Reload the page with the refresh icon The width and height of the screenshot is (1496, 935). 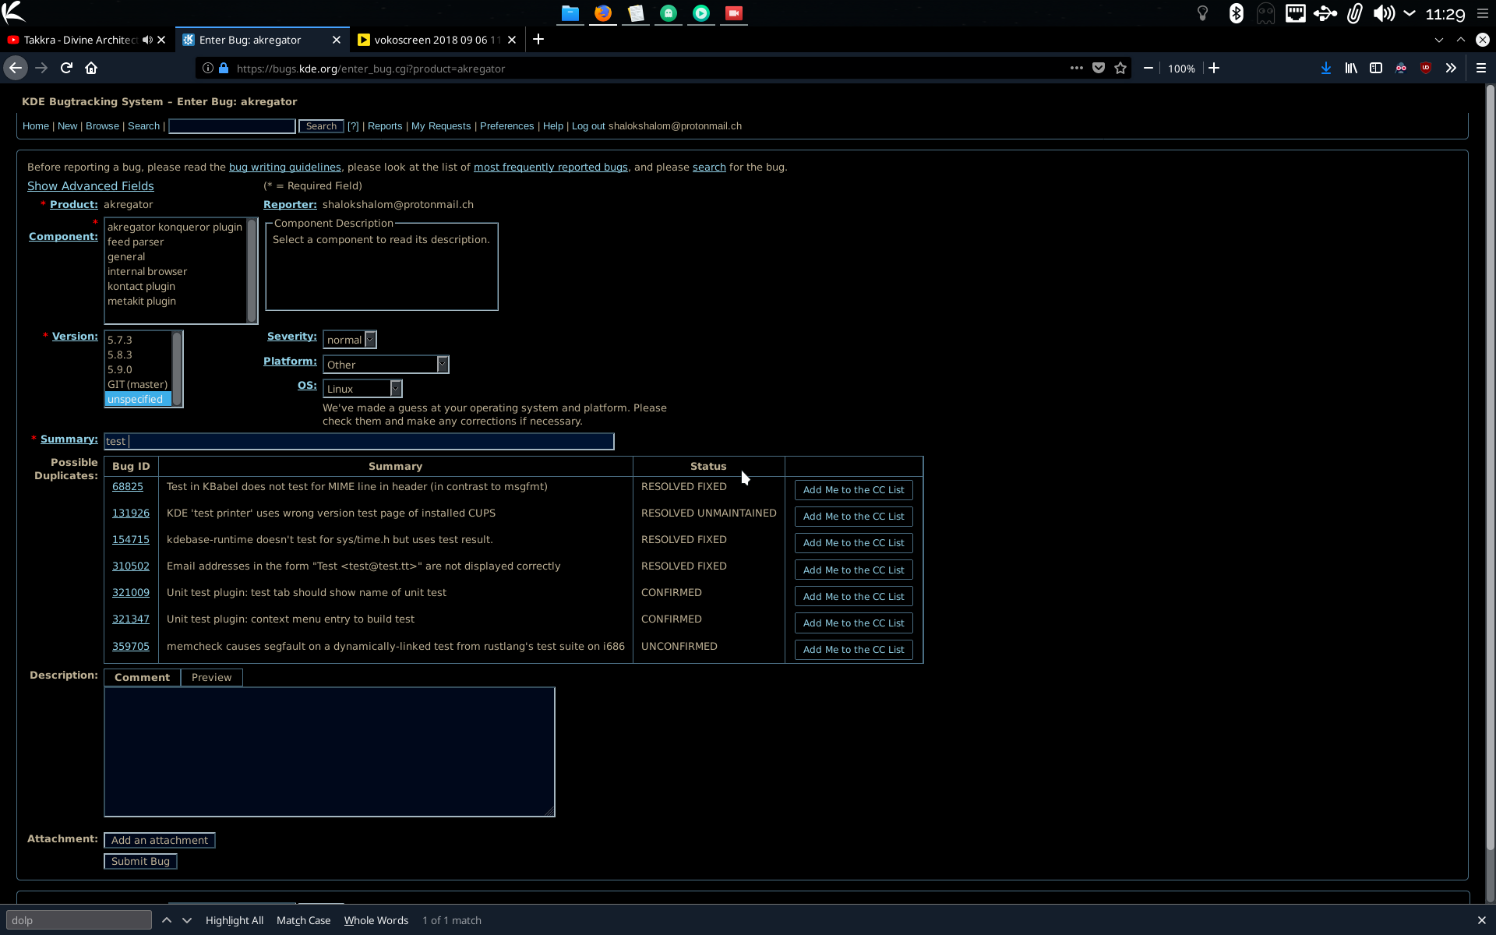67,68
